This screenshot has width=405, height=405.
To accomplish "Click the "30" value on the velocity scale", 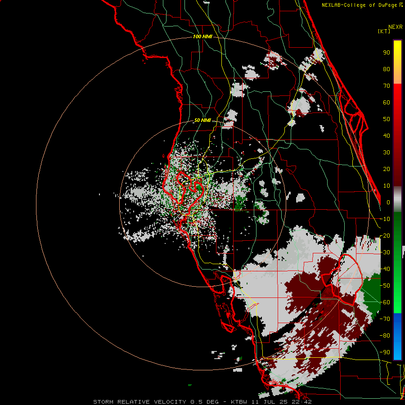I will pyautogui.click(x=387, y=153).
